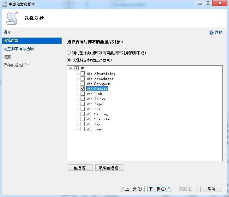229x197 pixels.
Task: Collapse the 表 tree node
Action: (x=71, y=69)
